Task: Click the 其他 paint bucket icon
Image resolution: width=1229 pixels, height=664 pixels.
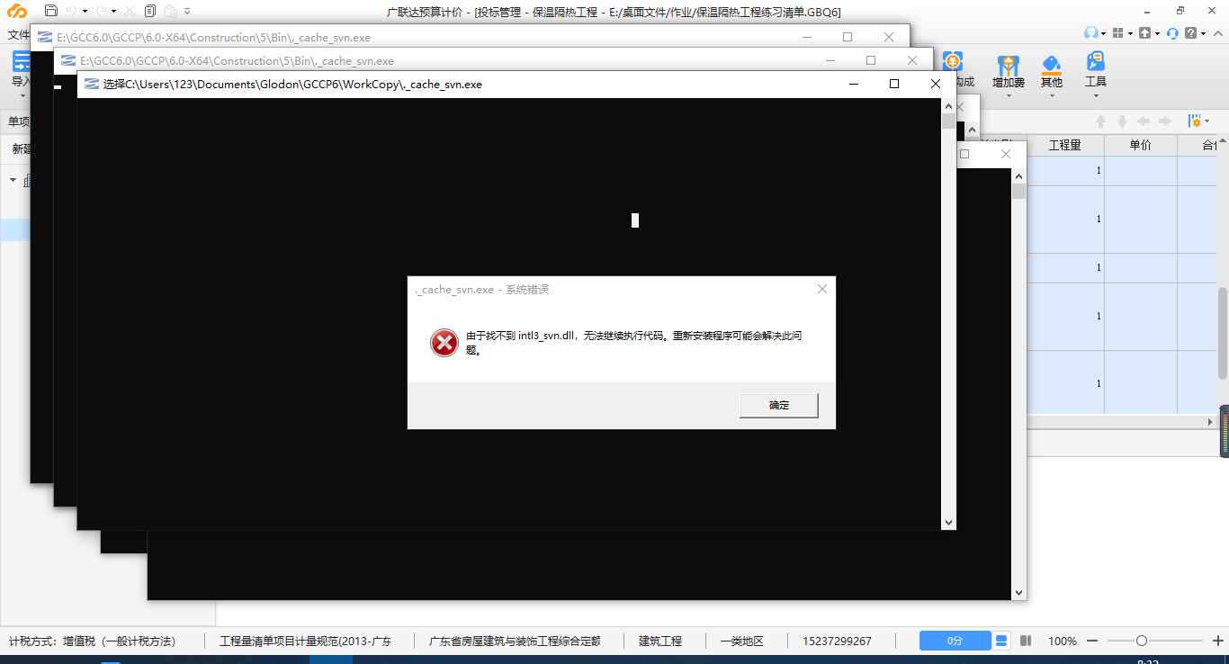Action: coord(1051,63)
